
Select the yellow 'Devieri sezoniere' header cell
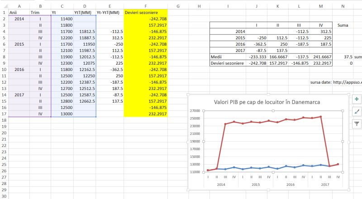coord(146,13)
